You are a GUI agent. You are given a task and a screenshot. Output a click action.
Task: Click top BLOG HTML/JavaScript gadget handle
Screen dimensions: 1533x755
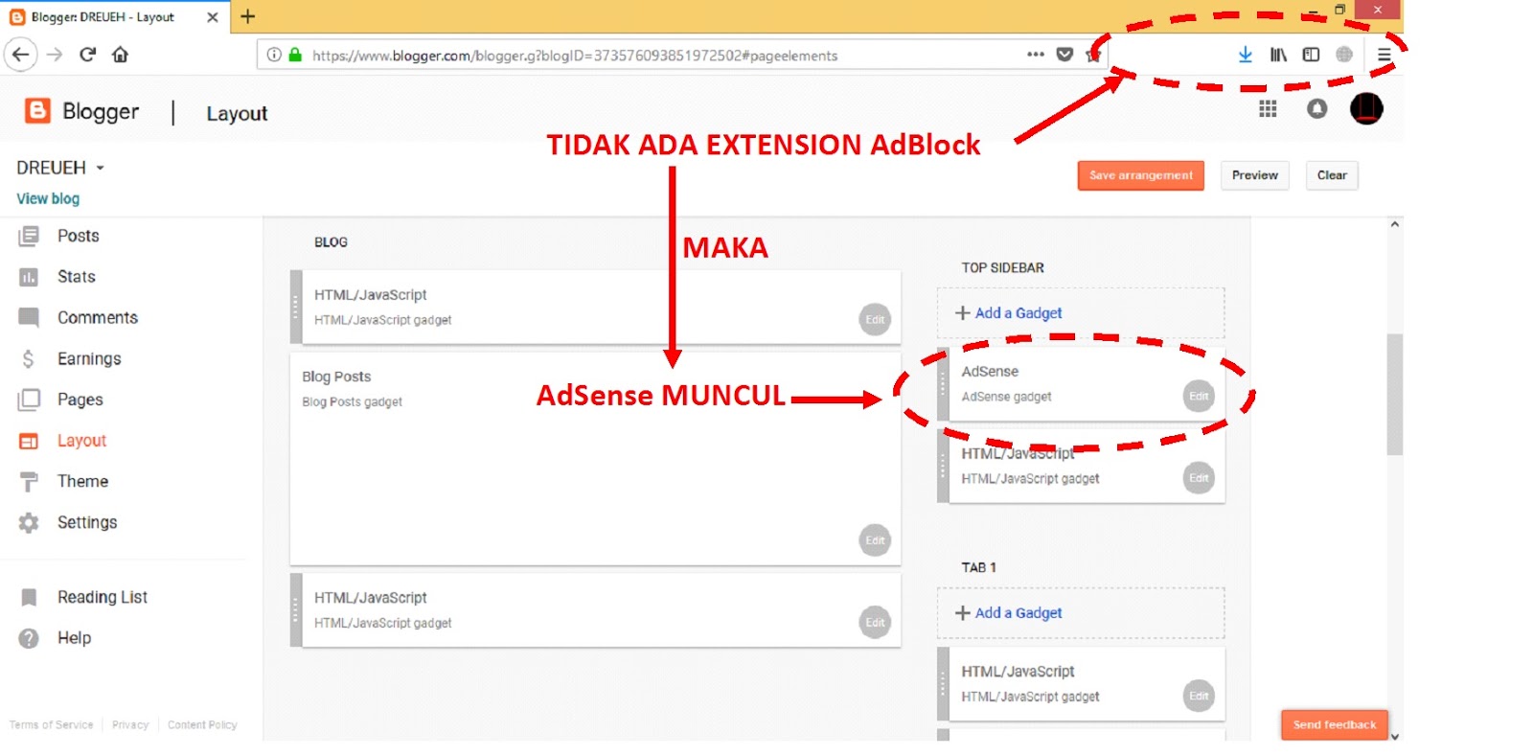[x=296, y=308]
